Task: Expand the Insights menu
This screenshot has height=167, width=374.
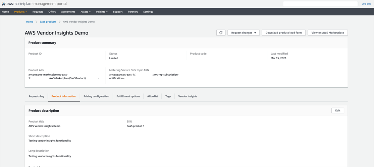Action: (x=102, y=12)
